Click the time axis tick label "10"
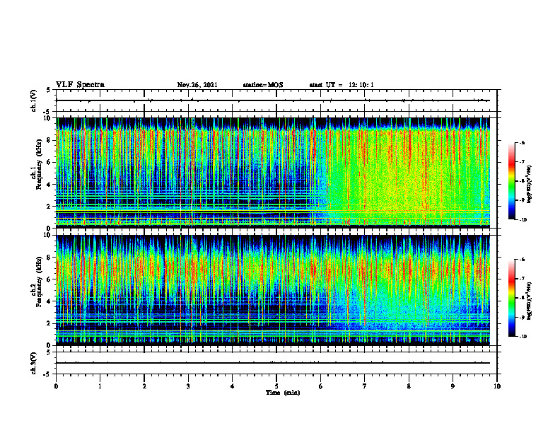Viewport: 560px width, 433px height. point(497,386)
